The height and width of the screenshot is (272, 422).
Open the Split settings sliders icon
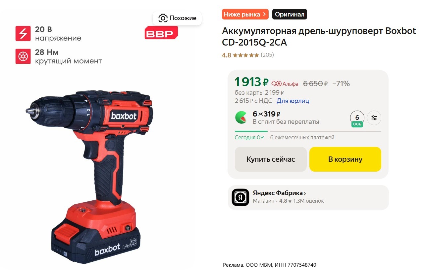pos(374,118)
